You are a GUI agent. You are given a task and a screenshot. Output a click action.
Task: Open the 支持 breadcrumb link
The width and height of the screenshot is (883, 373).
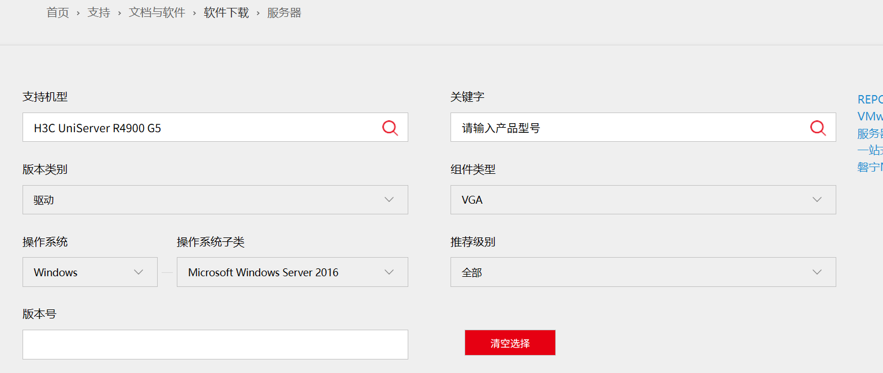click(99, 13)
